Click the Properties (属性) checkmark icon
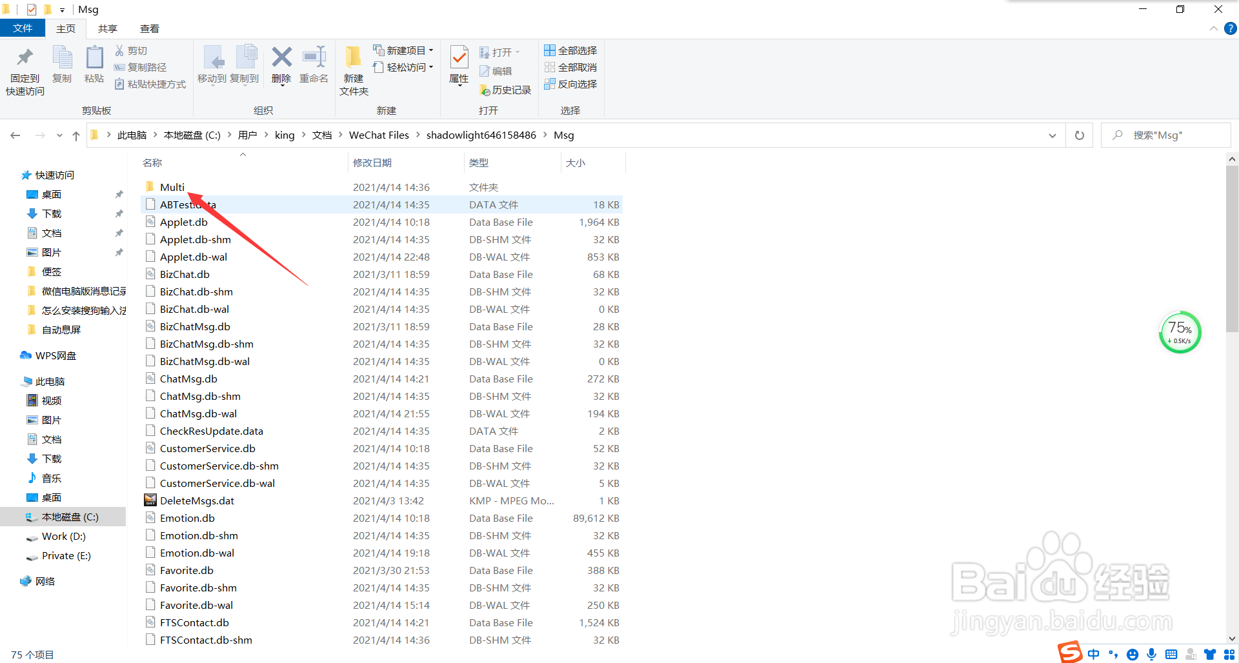The height and width of the screenshot is (663, 1239). point(459,57)
